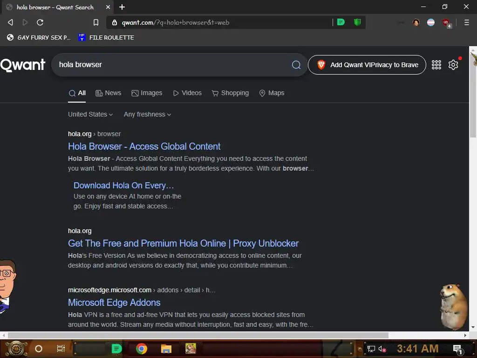Go back using browser back arrow
Image resolution: width=477 pixels, height=358 pixels.
pyautogui.click(x=10, y=22)
